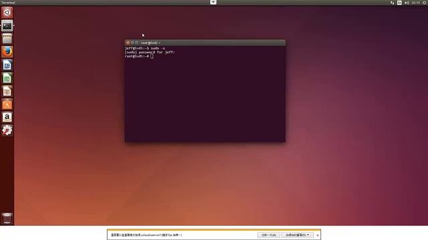428x240 pixels.
Task: Open System Settings from the launcher
Action: click(7, 131)
